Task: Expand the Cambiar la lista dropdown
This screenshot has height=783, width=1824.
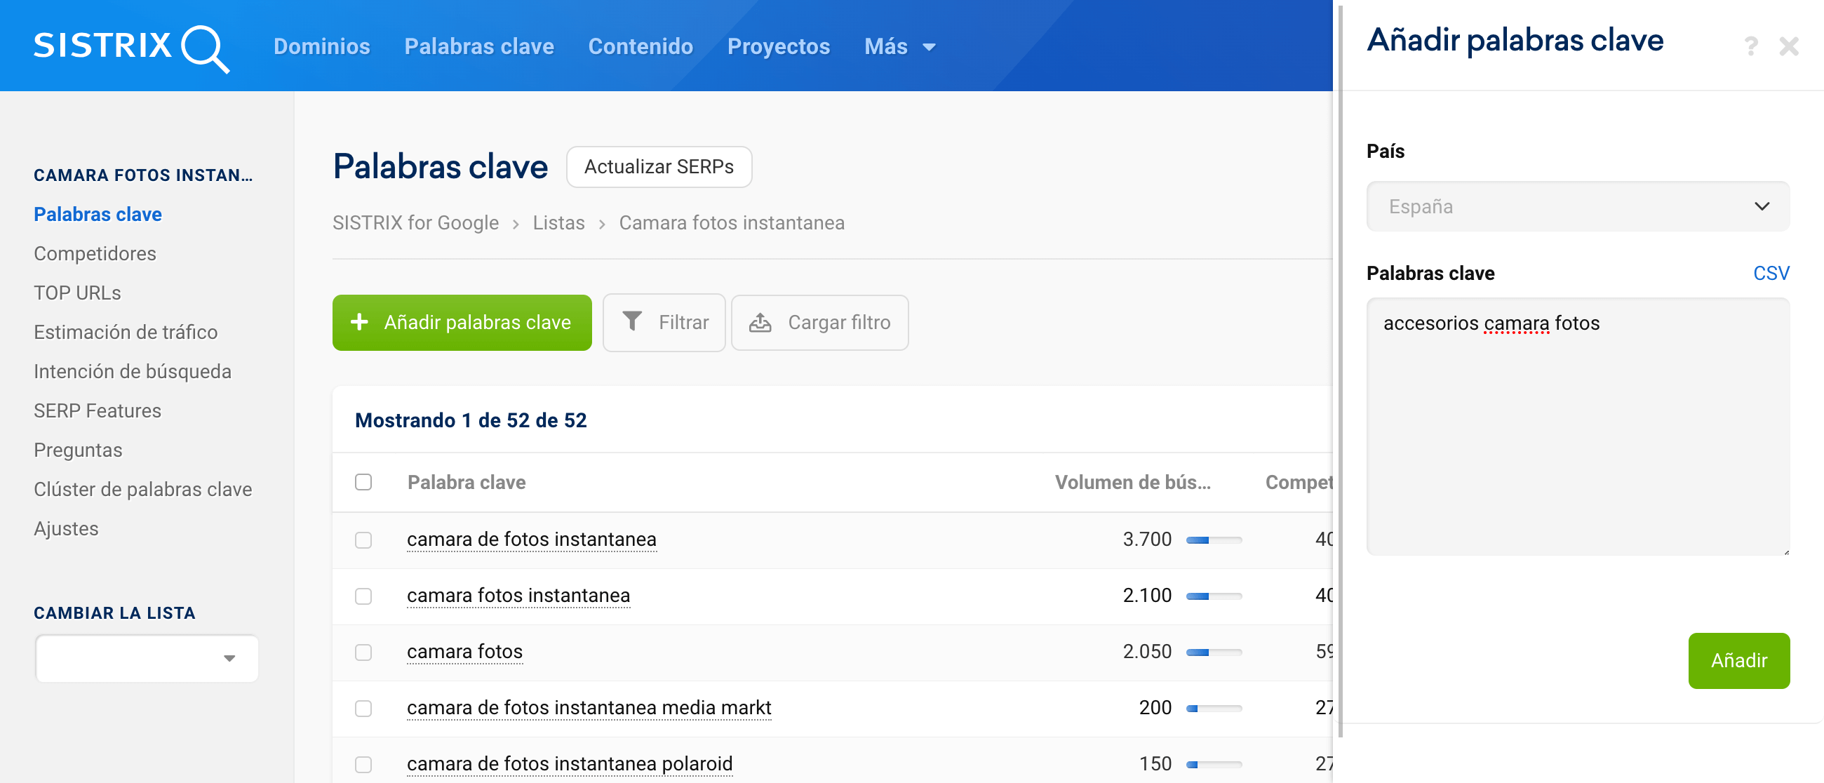Action: pyautogui.click(x=147, y=657)
